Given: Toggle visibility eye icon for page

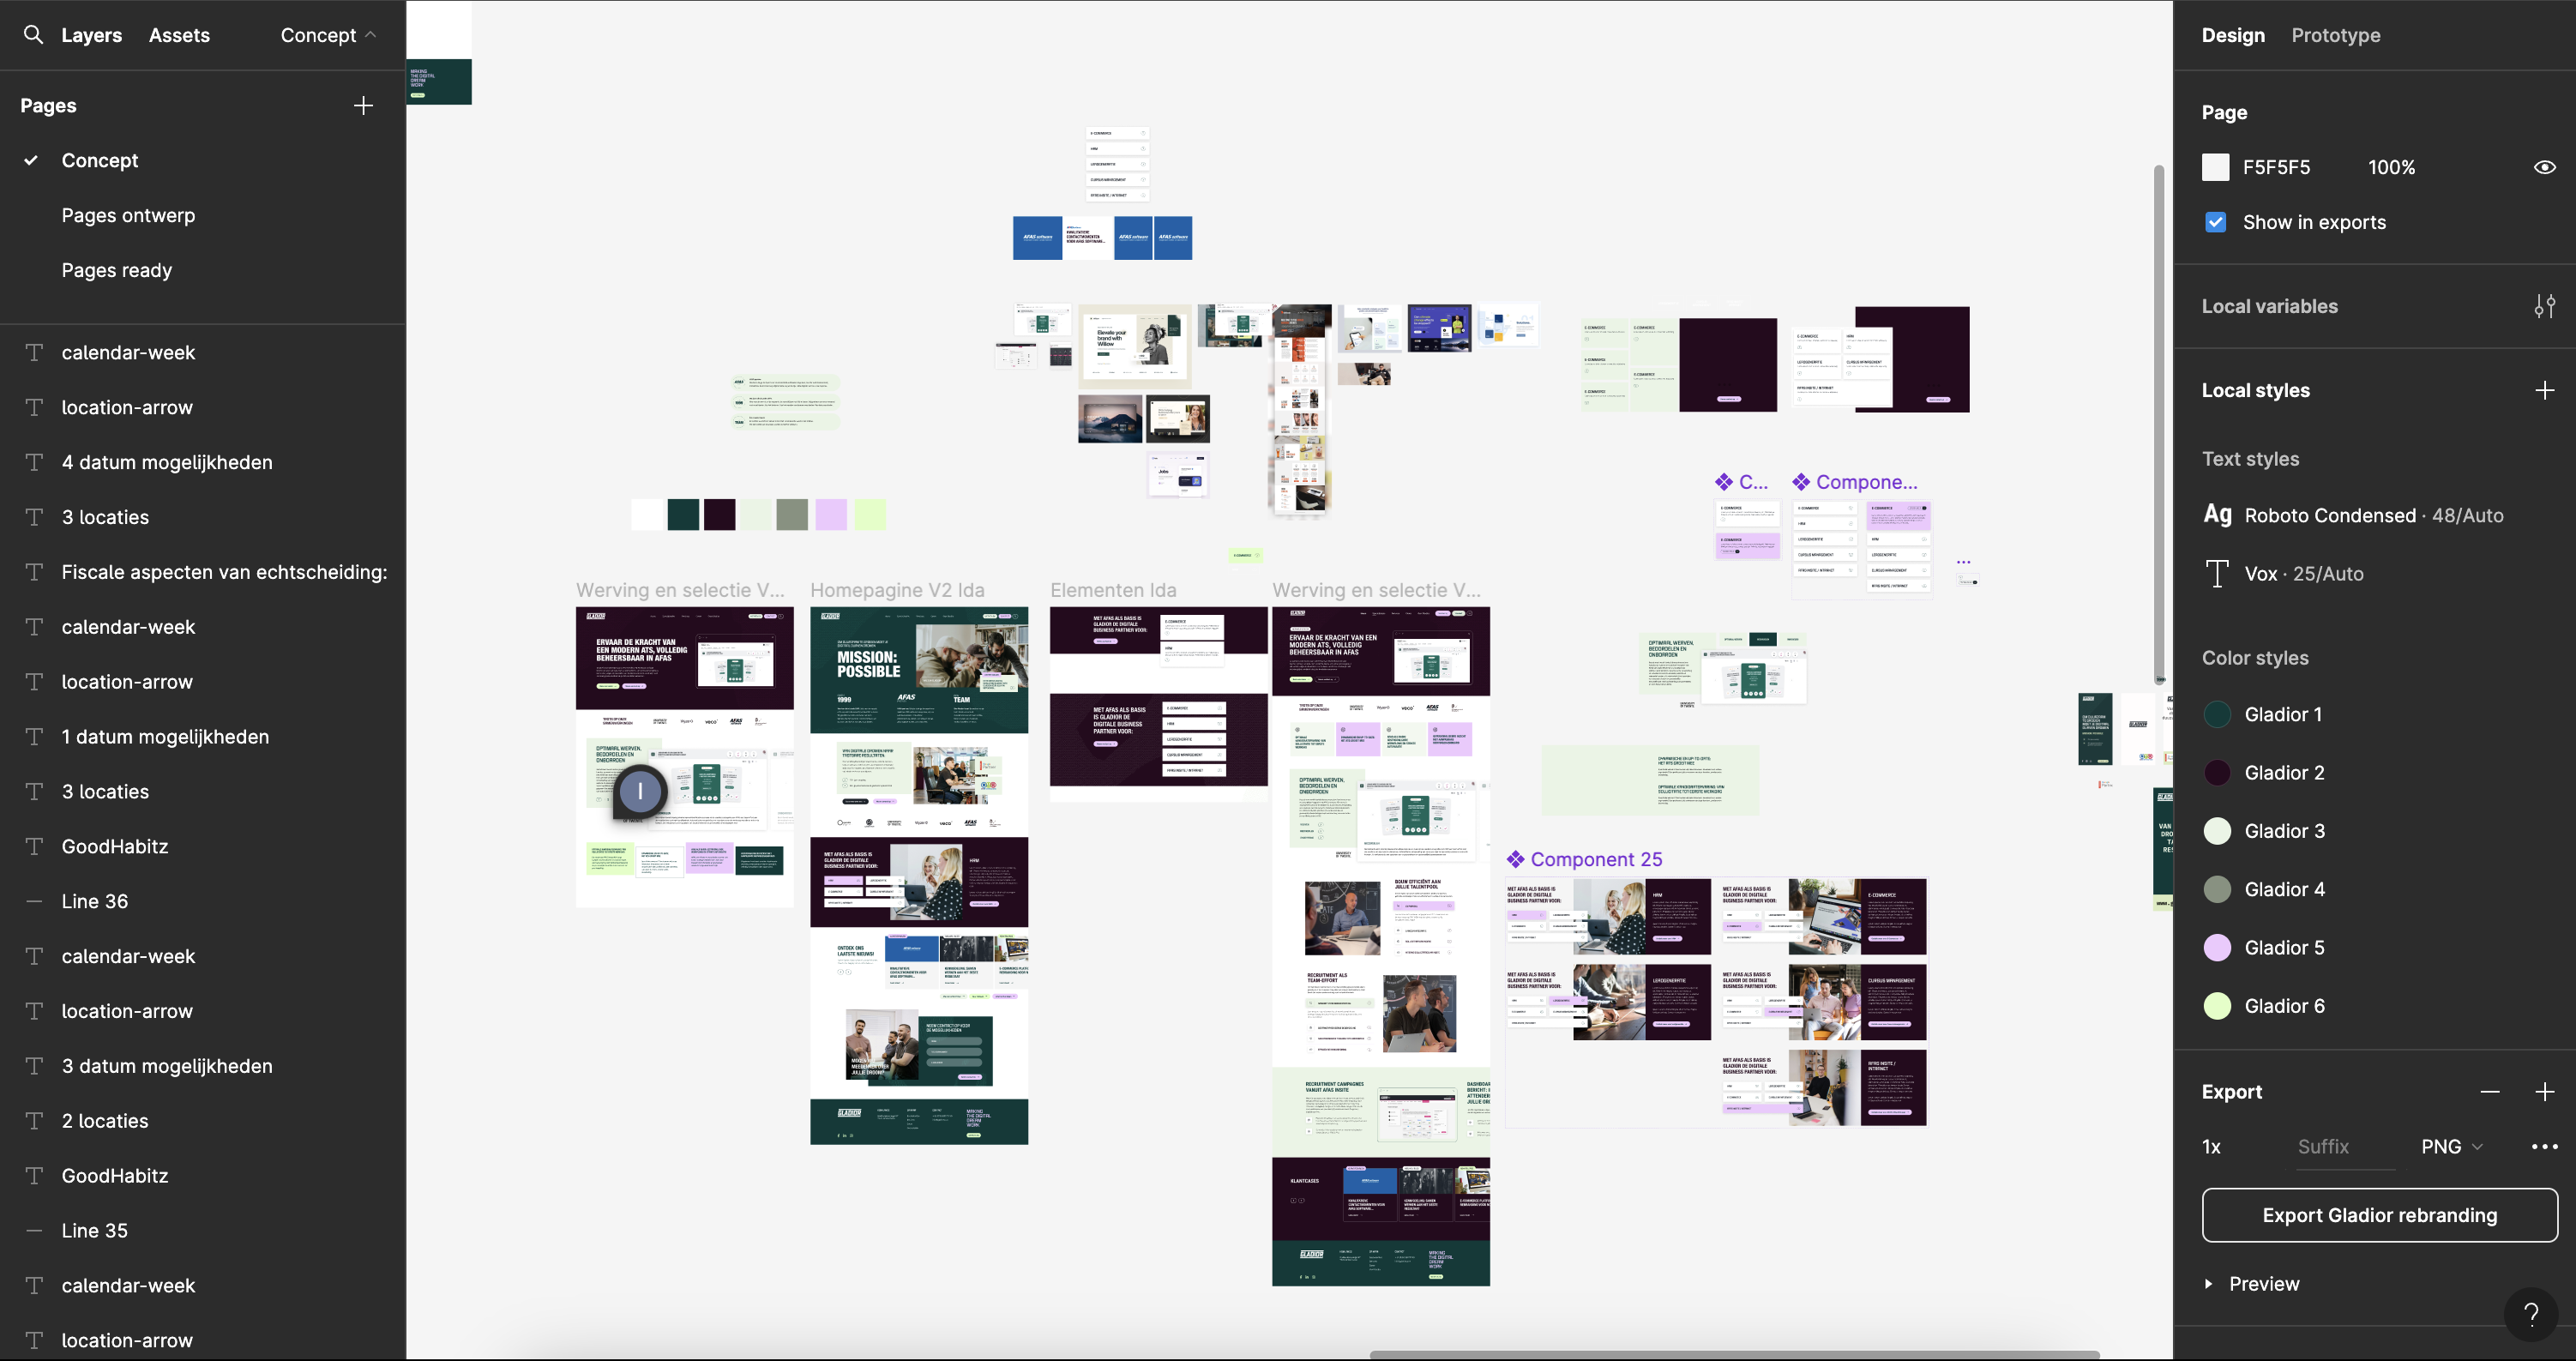Looking at the screenshot, I should pos(2543,167).
